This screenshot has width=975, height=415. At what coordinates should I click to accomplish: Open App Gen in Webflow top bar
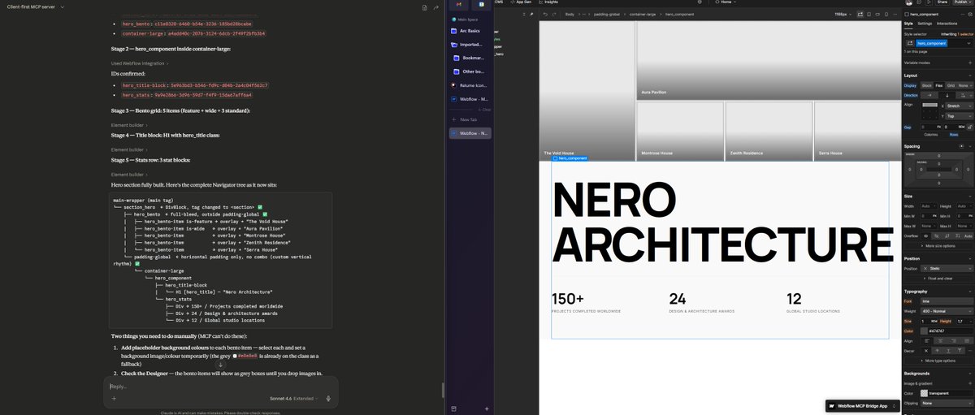point(520,2)
